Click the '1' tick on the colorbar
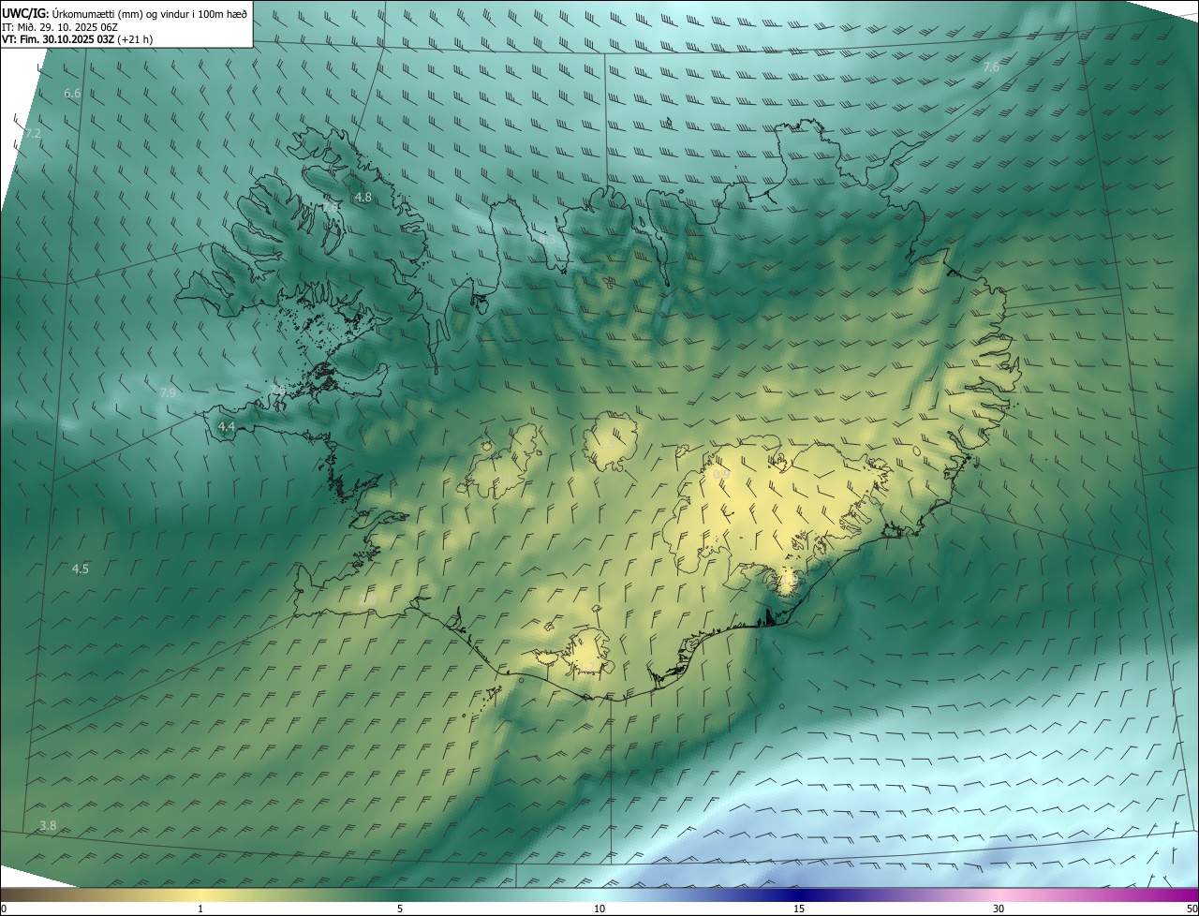1199x916 pixels. click(x=200, y=909)
